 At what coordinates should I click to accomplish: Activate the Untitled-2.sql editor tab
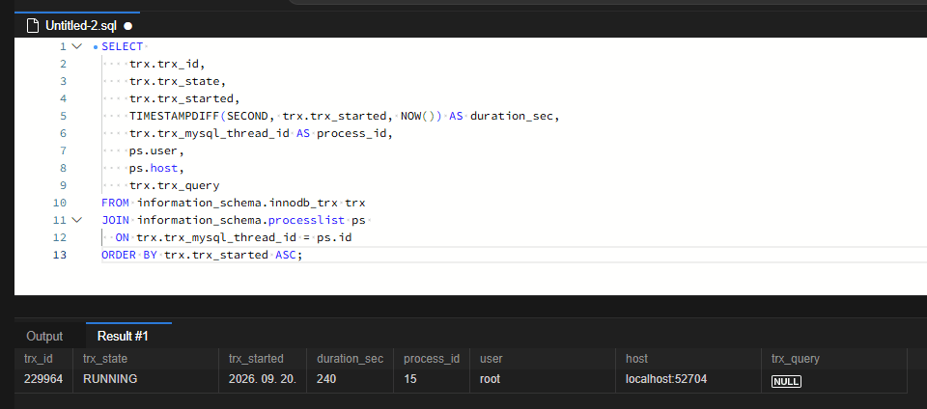click(x=77, y=25)
